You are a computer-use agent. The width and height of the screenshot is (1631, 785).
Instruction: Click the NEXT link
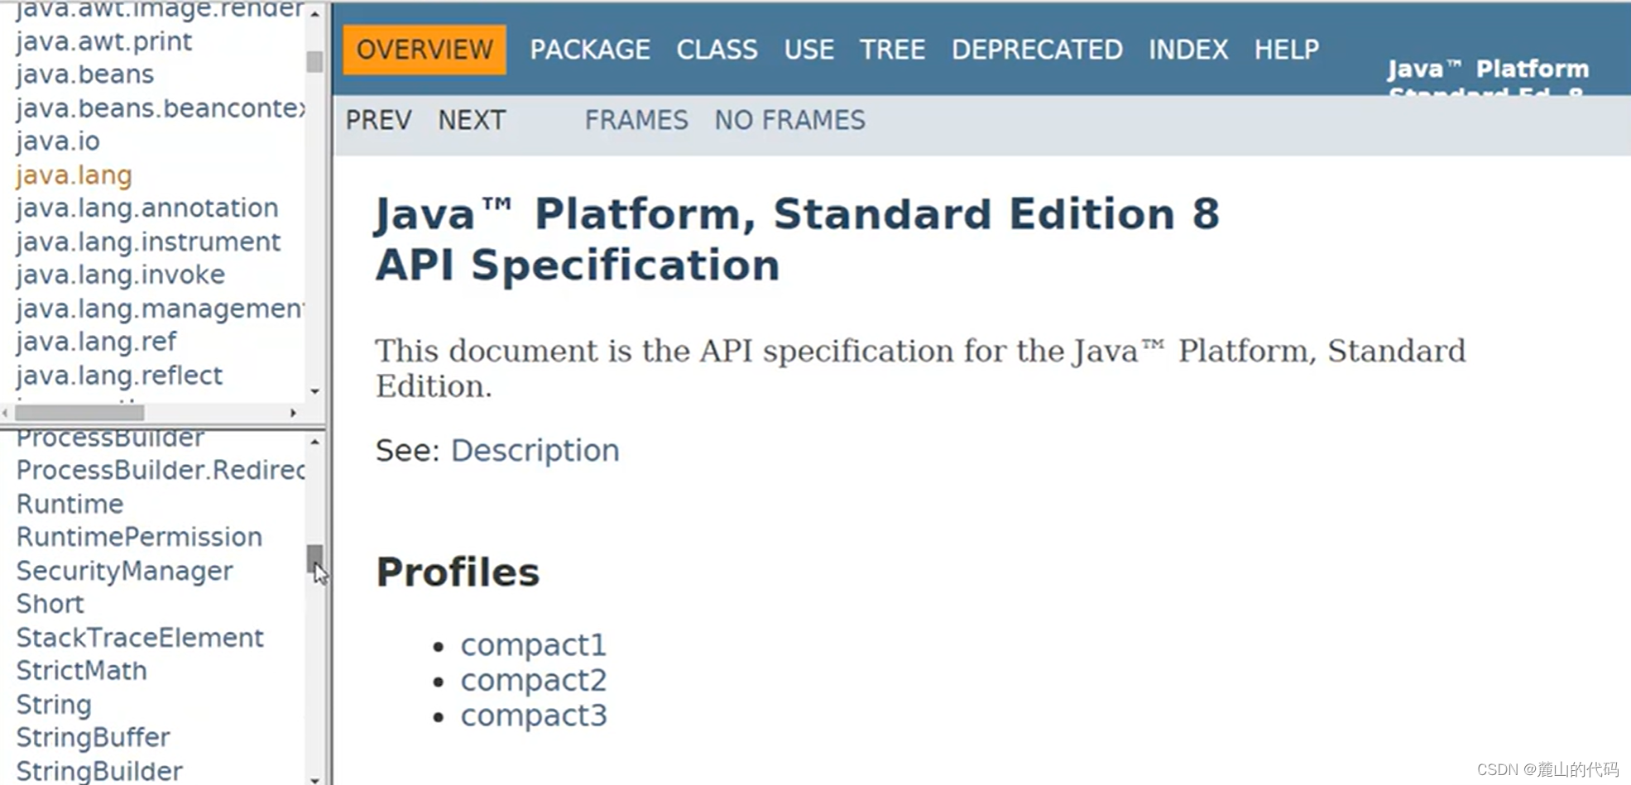tap(472, 120)
